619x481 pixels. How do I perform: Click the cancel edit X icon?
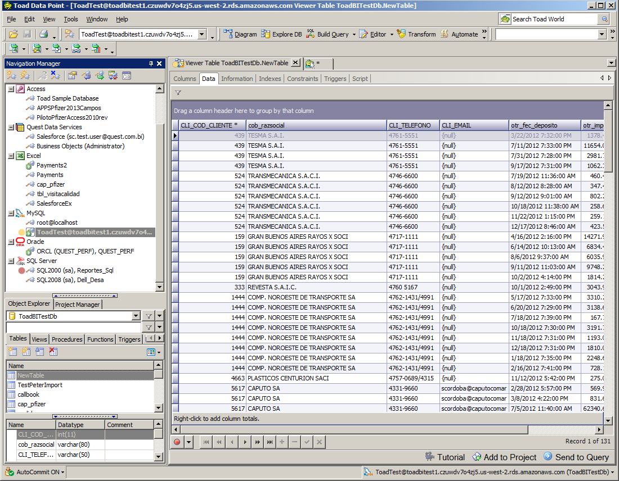point(320,442)
